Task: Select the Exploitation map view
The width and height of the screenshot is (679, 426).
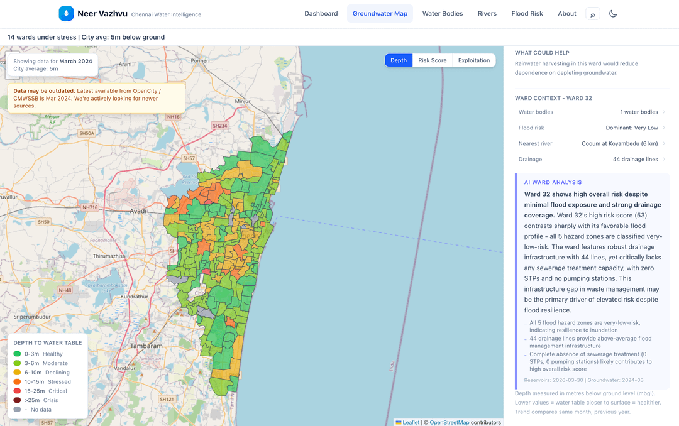Action: pyautogui.click(x=474, y=60)
